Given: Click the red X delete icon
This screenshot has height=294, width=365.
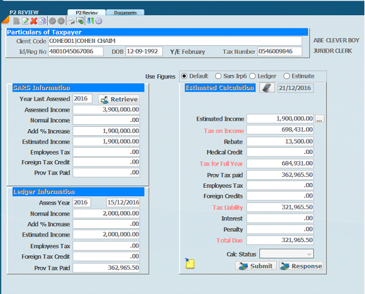Looking at the screenshot, I should click(x=34, y=21).
